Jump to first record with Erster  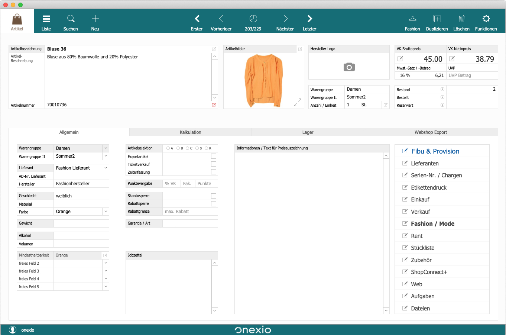tap(197, 22)
